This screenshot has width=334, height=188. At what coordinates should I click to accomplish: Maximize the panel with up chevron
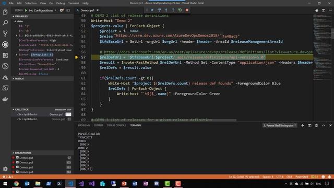(324, 125)
